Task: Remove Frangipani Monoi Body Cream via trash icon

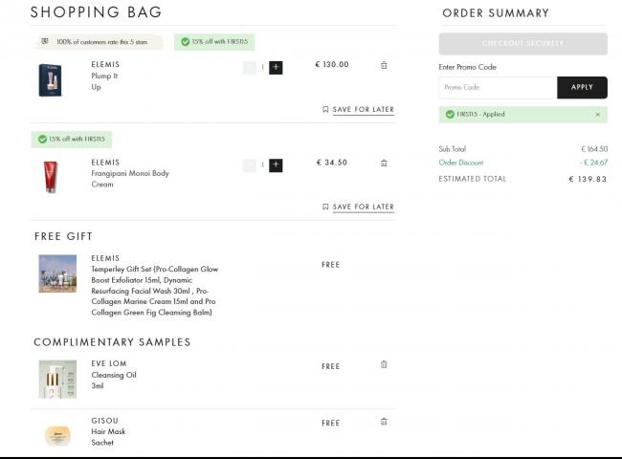Action: pyautogui.click(x=384, y=163)
